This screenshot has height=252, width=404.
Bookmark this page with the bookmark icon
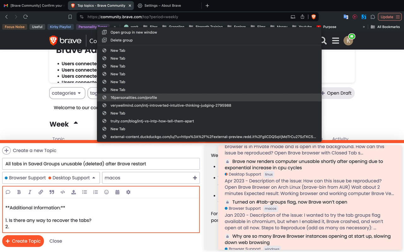[70, 17]
